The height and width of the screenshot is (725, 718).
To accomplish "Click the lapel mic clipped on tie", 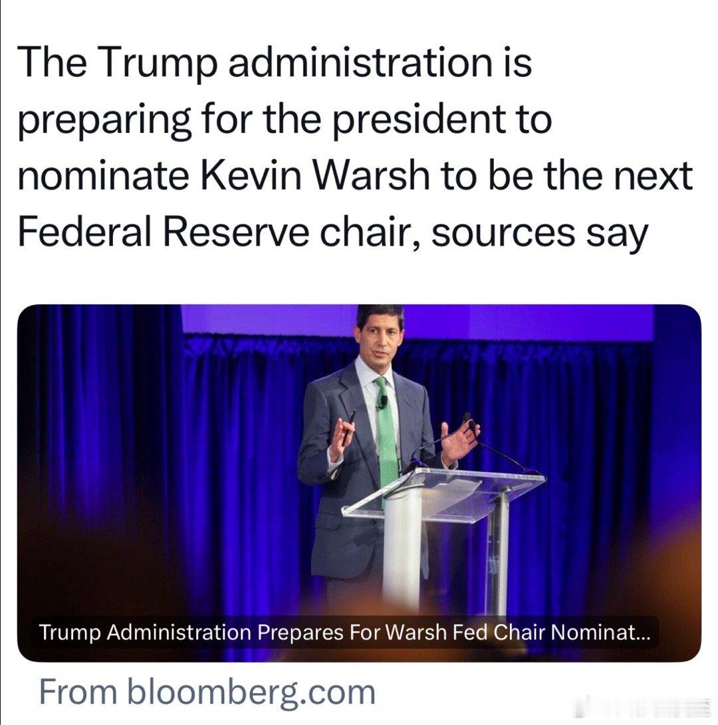I will [384, 401].
